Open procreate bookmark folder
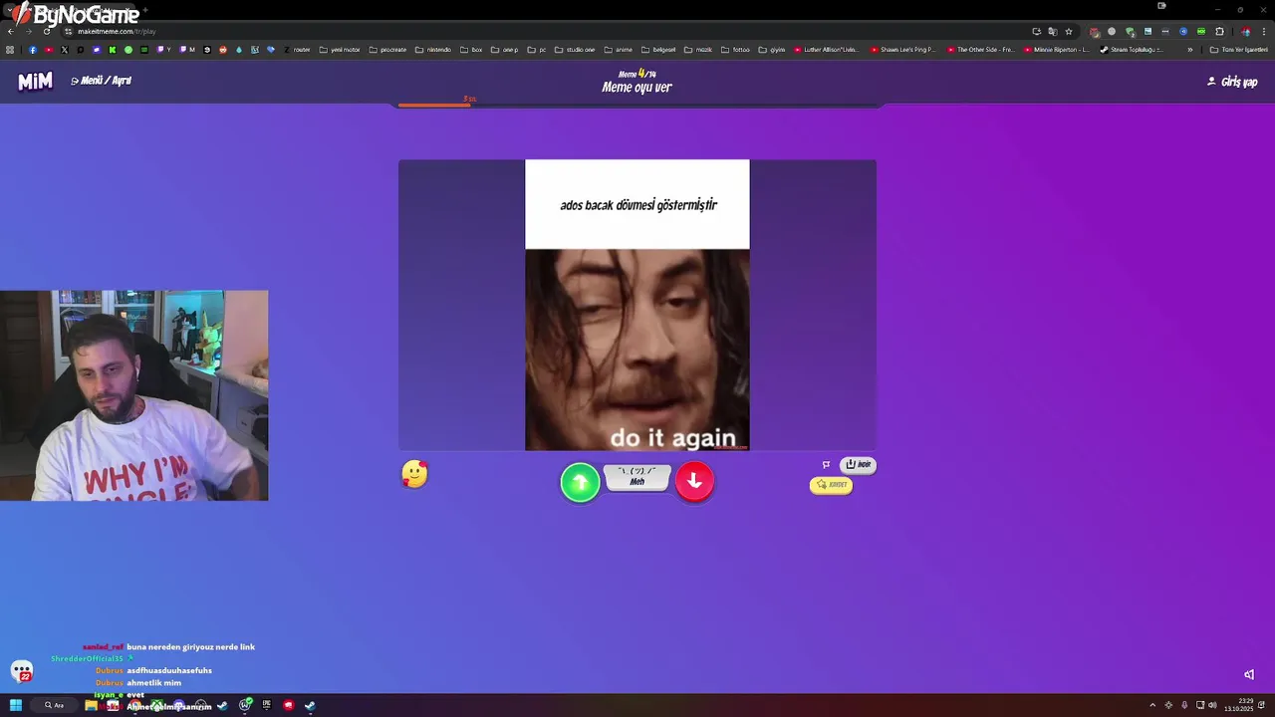 tap(387, 50)
